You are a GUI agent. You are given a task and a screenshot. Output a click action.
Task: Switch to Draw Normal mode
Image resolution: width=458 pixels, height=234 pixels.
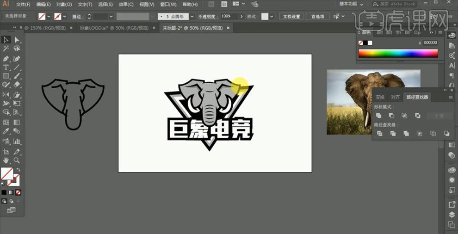(4, 201)
